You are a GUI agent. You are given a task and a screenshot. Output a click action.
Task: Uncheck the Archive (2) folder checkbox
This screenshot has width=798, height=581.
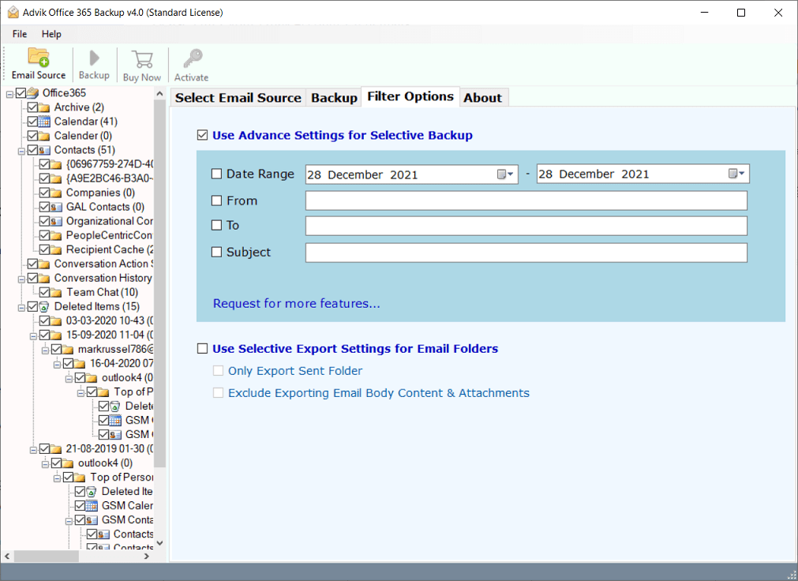click(x=32, y=107)
